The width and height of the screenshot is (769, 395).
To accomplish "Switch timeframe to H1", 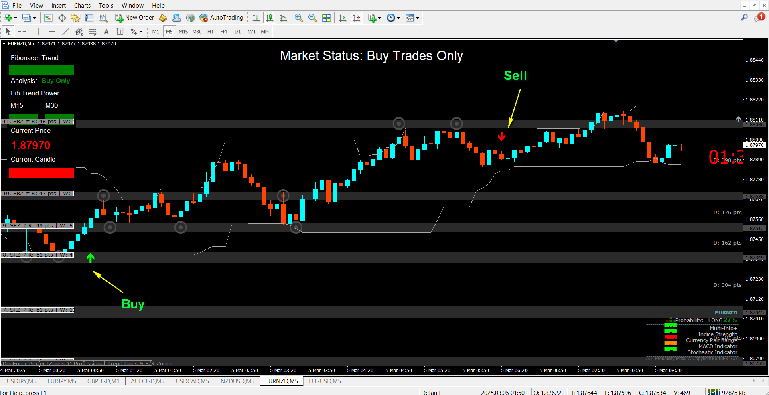I will (210, 31).
